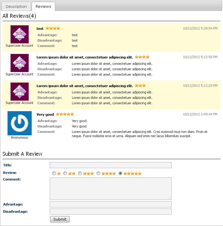Click the timestamp 10/12/2012 5:39:54 PM
This screenshot has height=226, width=223.
point(200,29)
